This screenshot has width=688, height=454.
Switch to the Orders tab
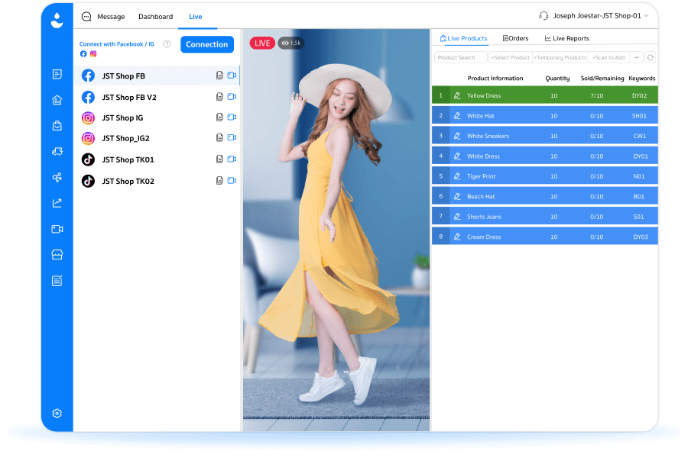pos(515,38)
